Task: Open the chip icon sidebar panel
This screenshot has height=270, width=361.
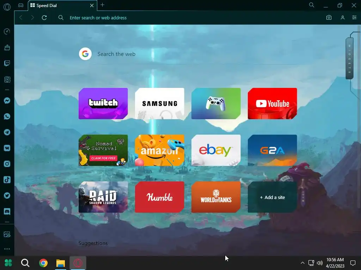Action: pyautogui.click(x=7, y=79)
